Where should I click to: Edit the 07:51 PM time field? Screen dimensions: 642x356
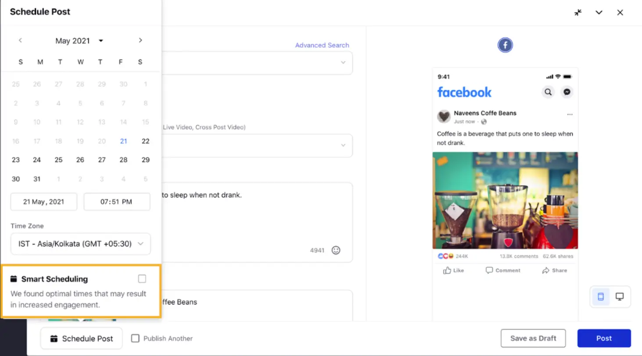[117, 202]
